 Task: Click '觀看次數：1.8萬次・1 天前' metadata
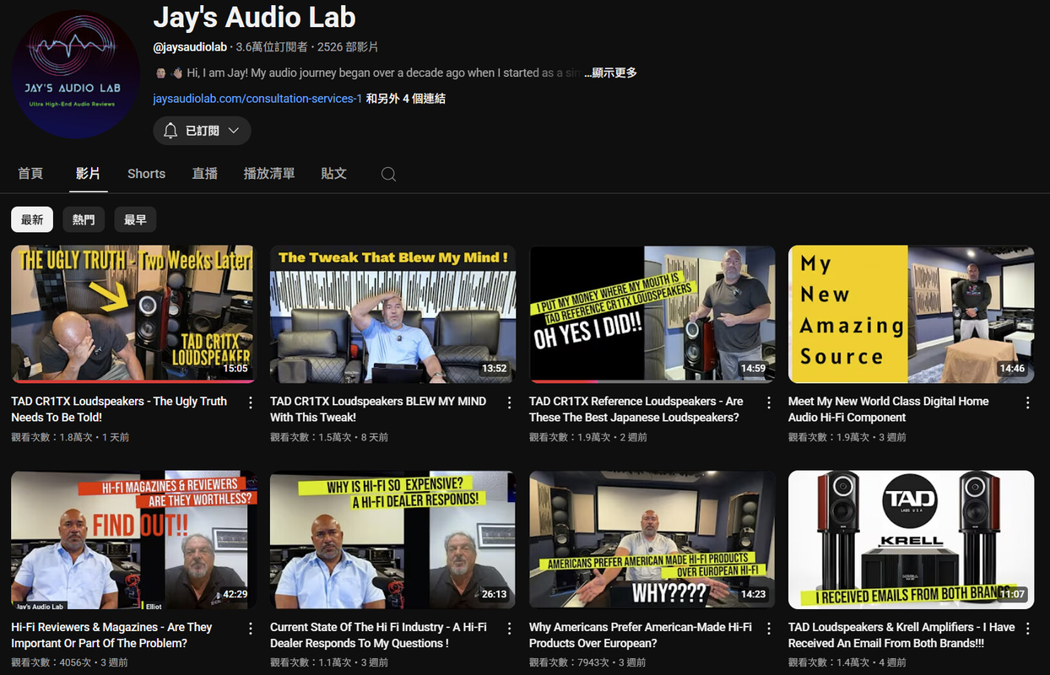[x=70, y=437]
